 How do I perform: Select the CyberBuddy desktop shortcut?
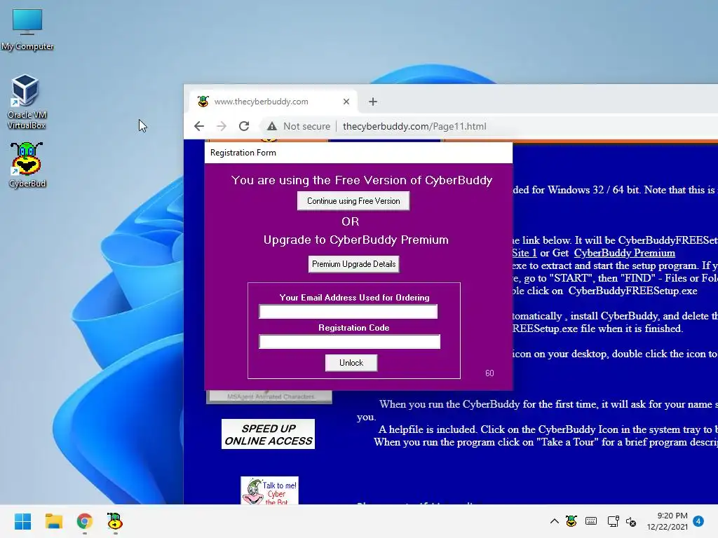(x=27, y=165)
